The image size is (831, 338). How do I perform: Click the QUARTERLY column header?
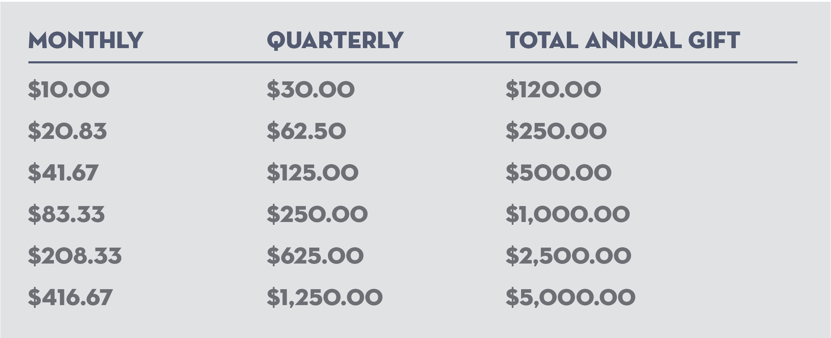335,41
